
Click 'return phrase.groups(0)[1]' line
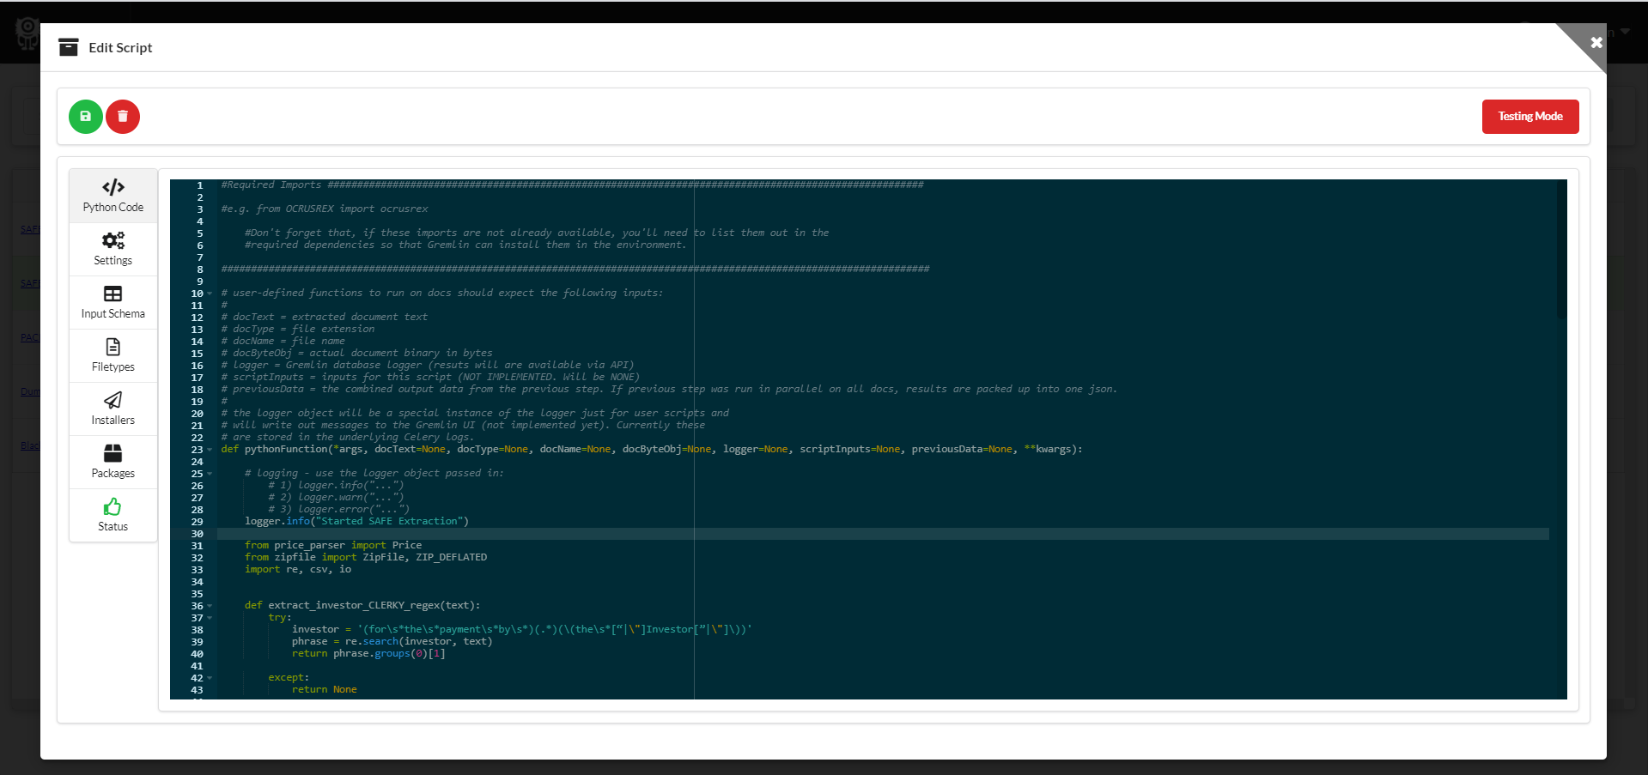pyautogui.click(x=368, y=654)
